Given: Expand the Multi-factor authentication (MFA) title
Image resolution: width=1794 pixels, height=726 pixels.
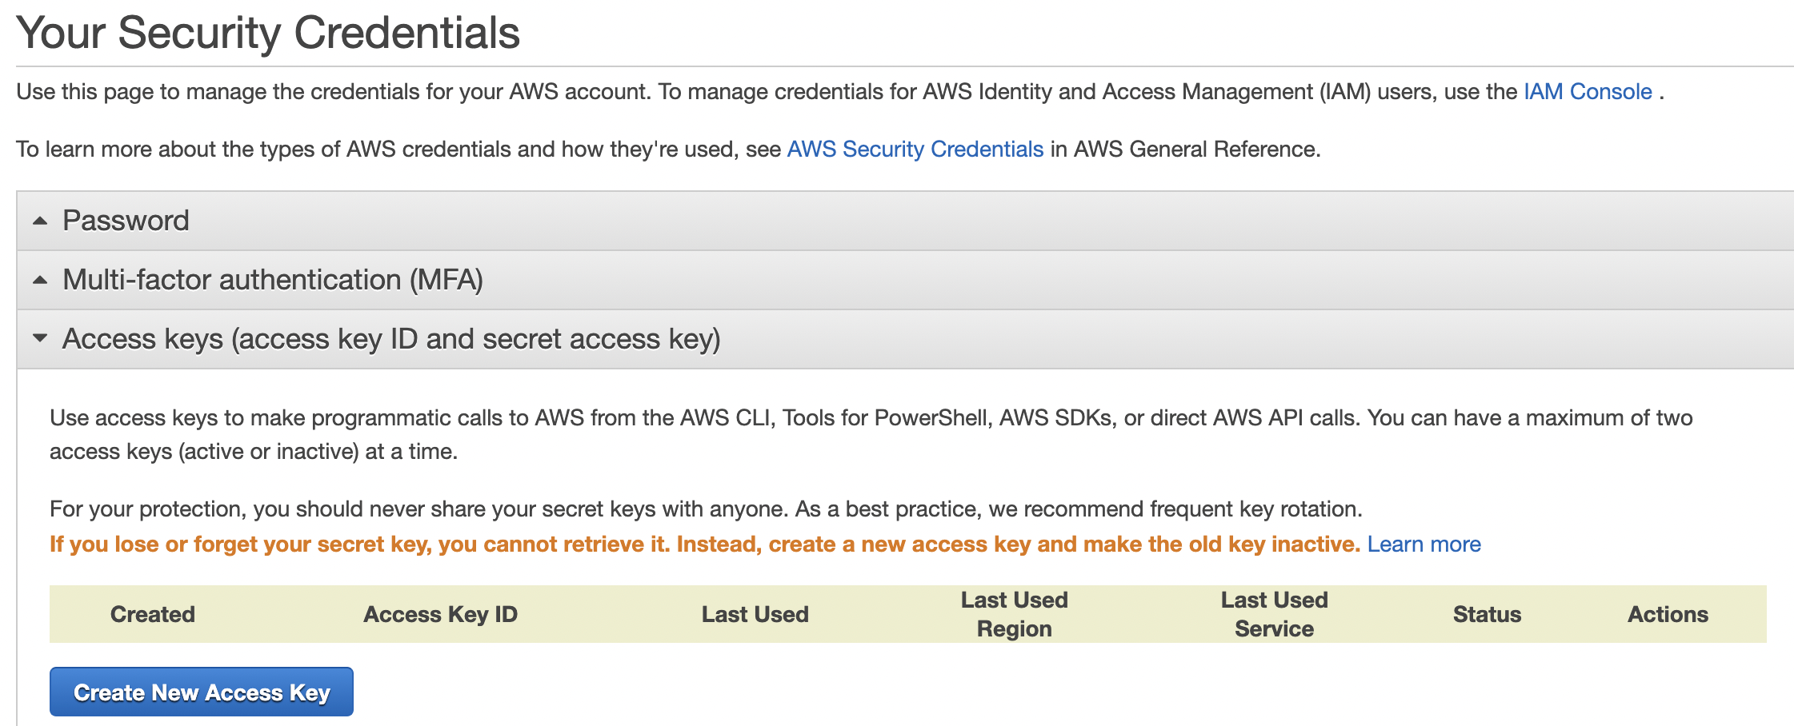Looking at the screenshot, I should [272, 280].
